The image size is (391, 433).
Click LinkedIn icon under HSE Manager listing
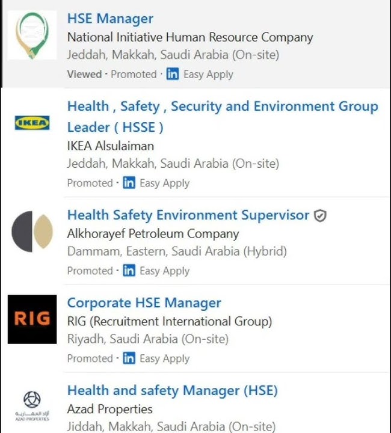point(173,75)
